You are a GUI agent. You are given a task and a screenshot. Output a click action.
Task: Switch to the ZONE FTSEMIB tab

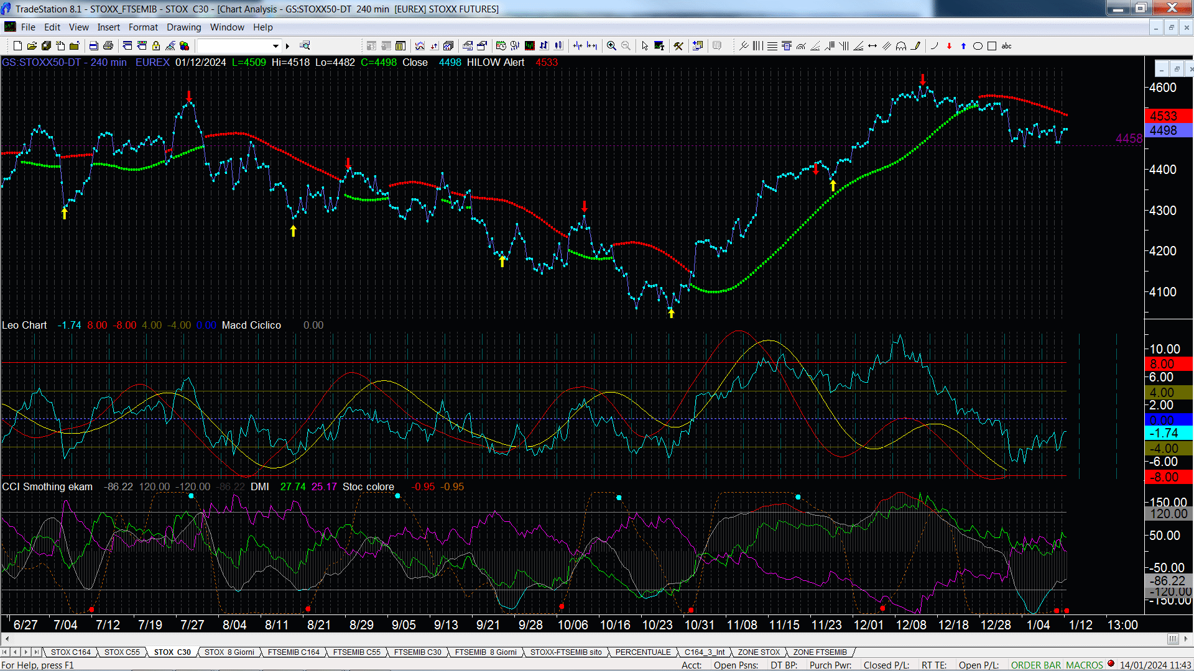(x=820, y=652)
